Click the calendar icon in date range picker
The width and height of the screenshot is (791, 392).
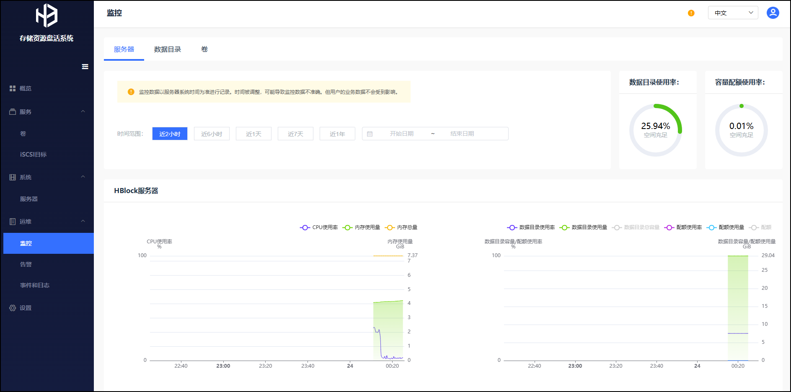tap(370, 134)
